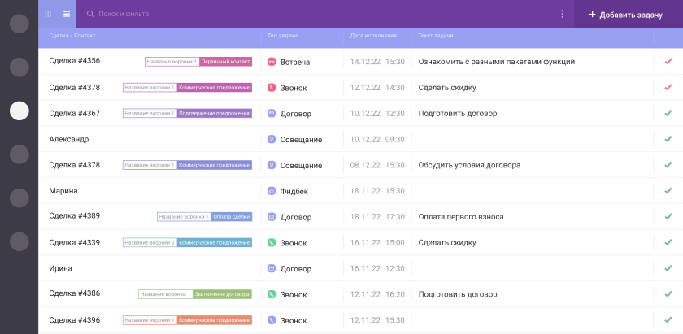Click the Фидбек icon in Марина row
The height and width of the screenshot is (334, 683).
tap(272, 191)
